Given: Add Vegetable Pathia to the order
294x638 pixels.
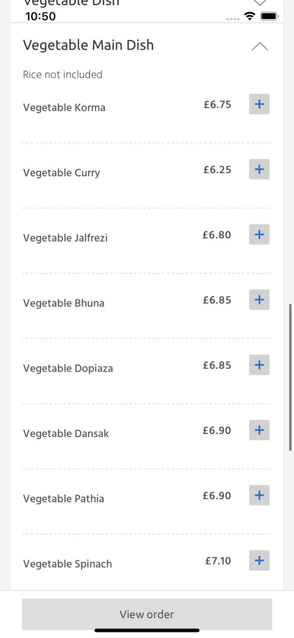Looking at the screenshot, I should [x=259, y=495].
